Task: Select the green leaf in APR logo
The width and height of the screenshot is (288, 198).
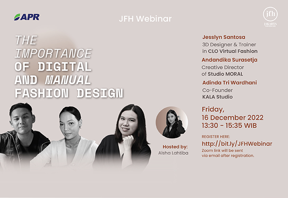Action: (17, 17)
